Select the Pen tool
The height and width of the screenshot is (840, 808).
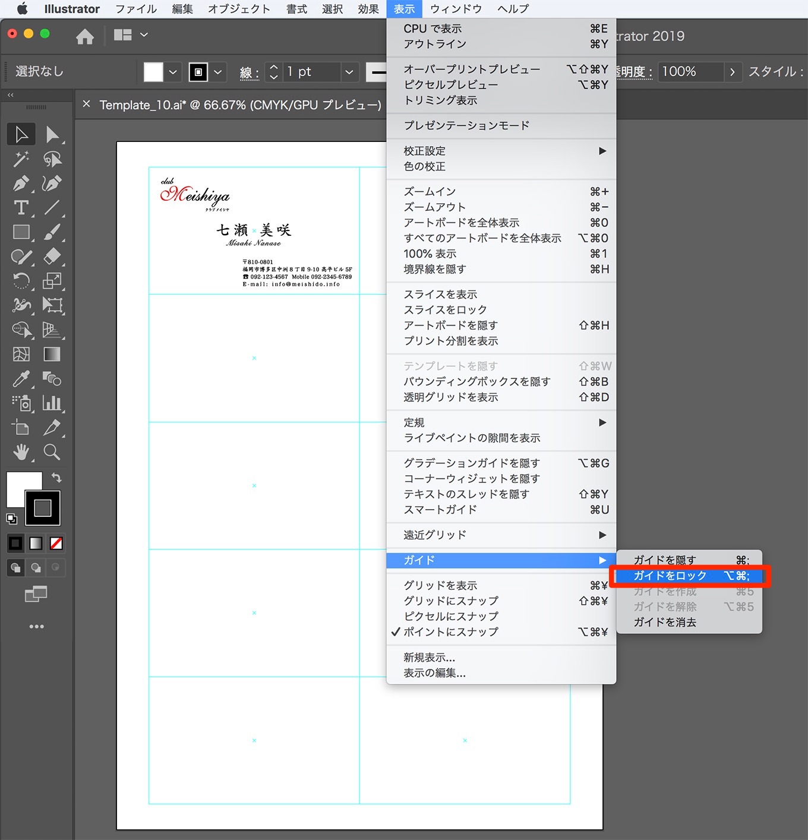[21, 183]
